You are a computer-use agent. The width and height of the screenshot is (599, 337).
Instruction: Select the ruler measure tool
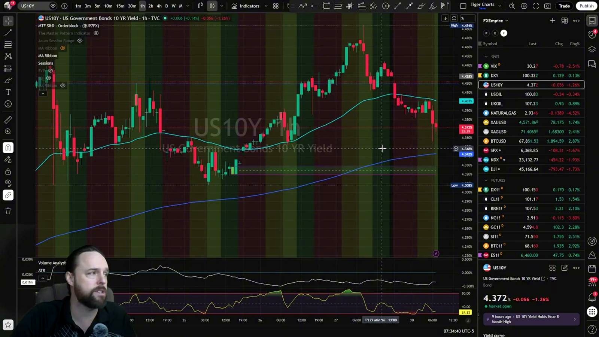(x=8, y=120)
